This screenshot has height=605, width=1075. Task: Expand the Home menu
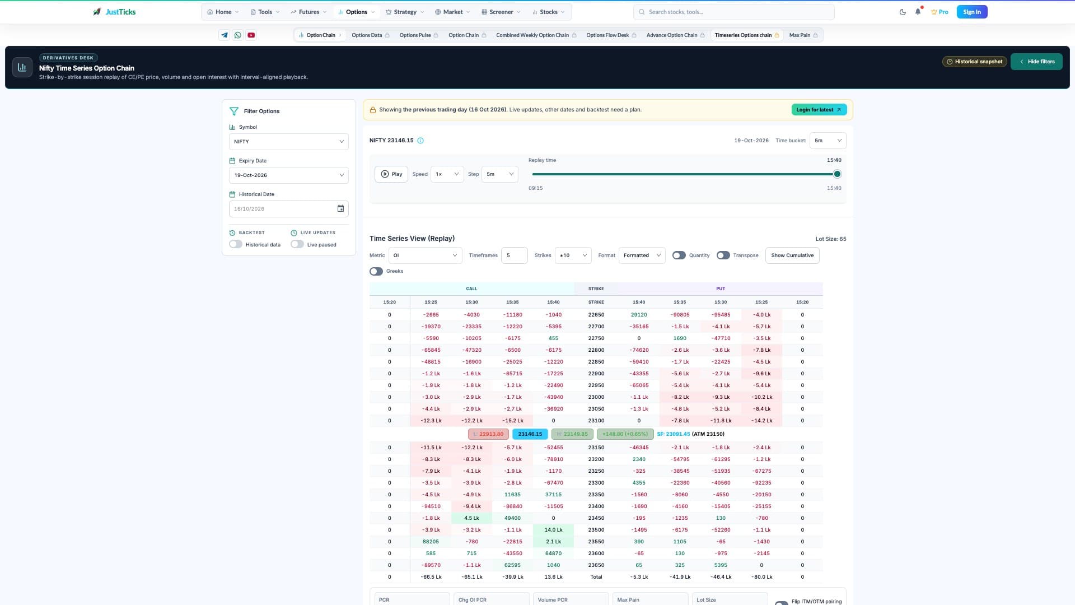click(223, 12)
